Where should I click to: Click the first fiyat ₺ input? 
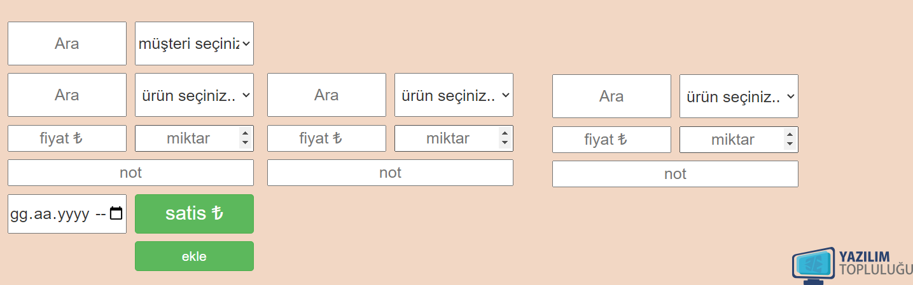point(67,138)
